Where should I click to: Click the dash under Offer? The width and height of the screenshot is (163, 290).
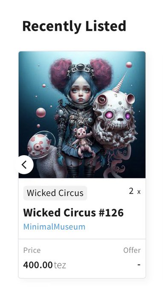tap(139, 265)
